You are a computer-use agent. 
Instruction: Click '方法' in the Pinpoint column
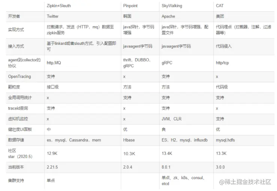tap(127, 87)
